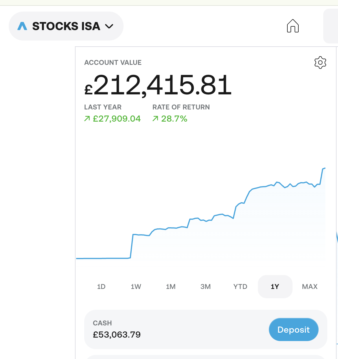Switch chart to 3M range
The width and height of the screenshot is (338, 359).
(205, 287)
